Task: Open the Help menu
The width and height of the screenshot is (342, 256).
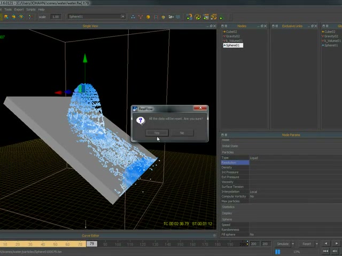Action: [41, 10]
